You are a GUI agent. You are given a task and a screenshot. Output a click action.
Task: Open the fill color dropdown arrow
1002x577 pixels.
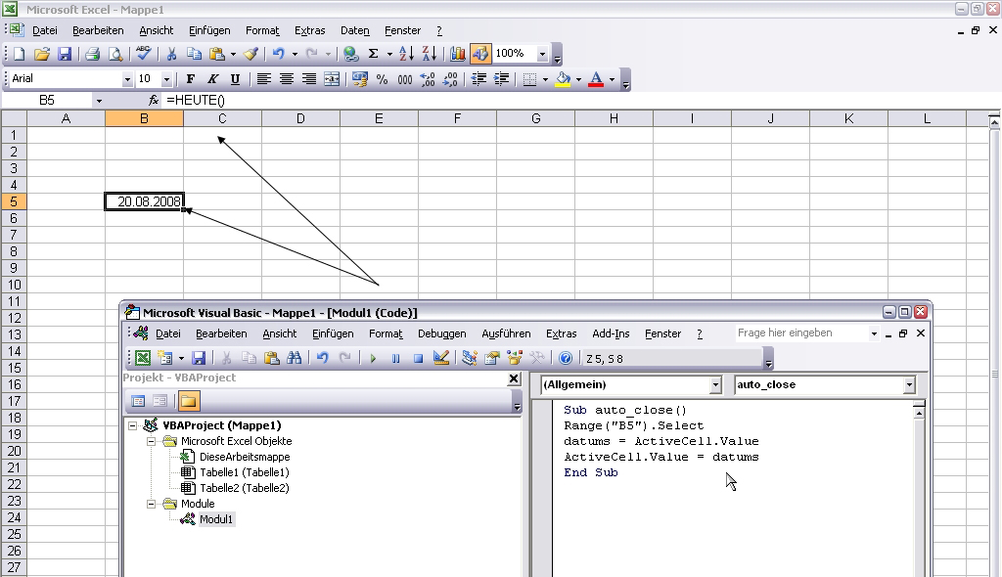coord(578,80)
